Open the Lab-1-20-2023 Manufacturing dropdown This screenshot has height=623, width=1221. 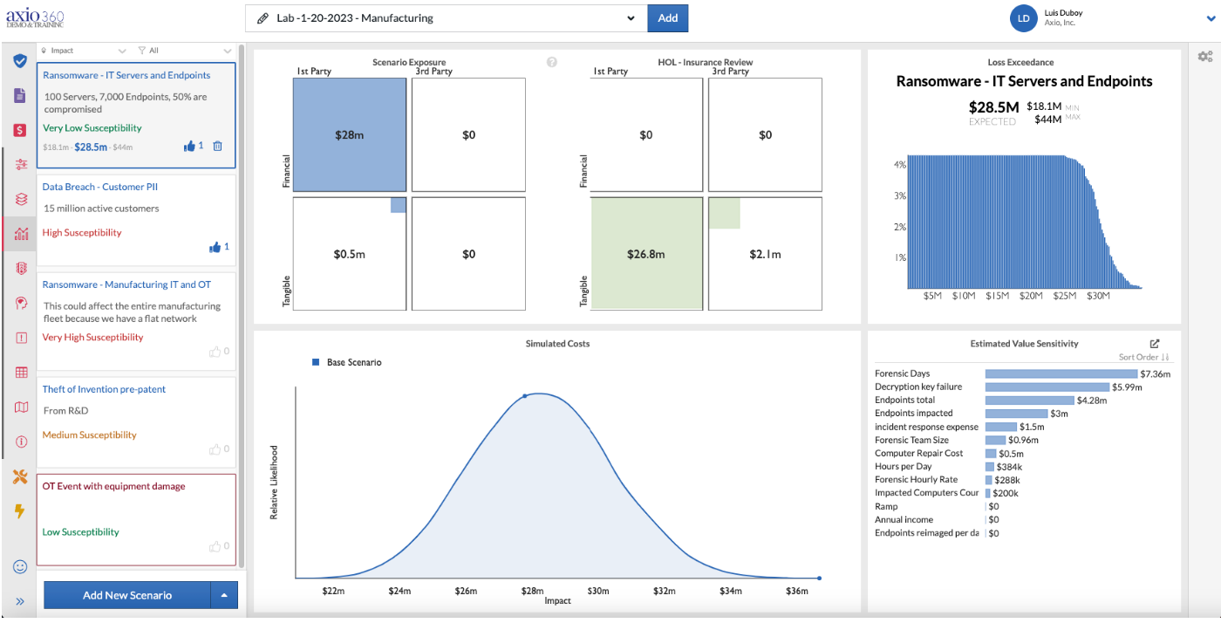[x=446, y=18]
